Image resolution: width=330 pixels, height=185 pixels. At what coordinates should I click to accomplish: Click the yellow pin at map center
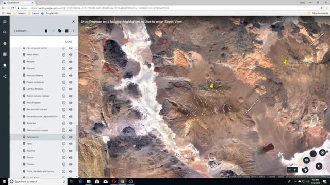click(x=212, y=86)
